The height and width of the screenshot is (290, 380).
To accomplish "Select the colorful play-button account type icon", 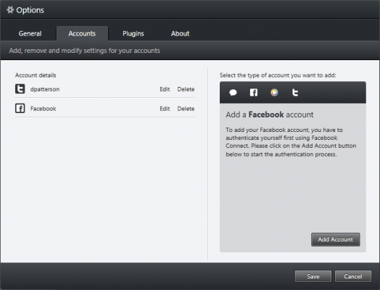I will coord(274,92).
